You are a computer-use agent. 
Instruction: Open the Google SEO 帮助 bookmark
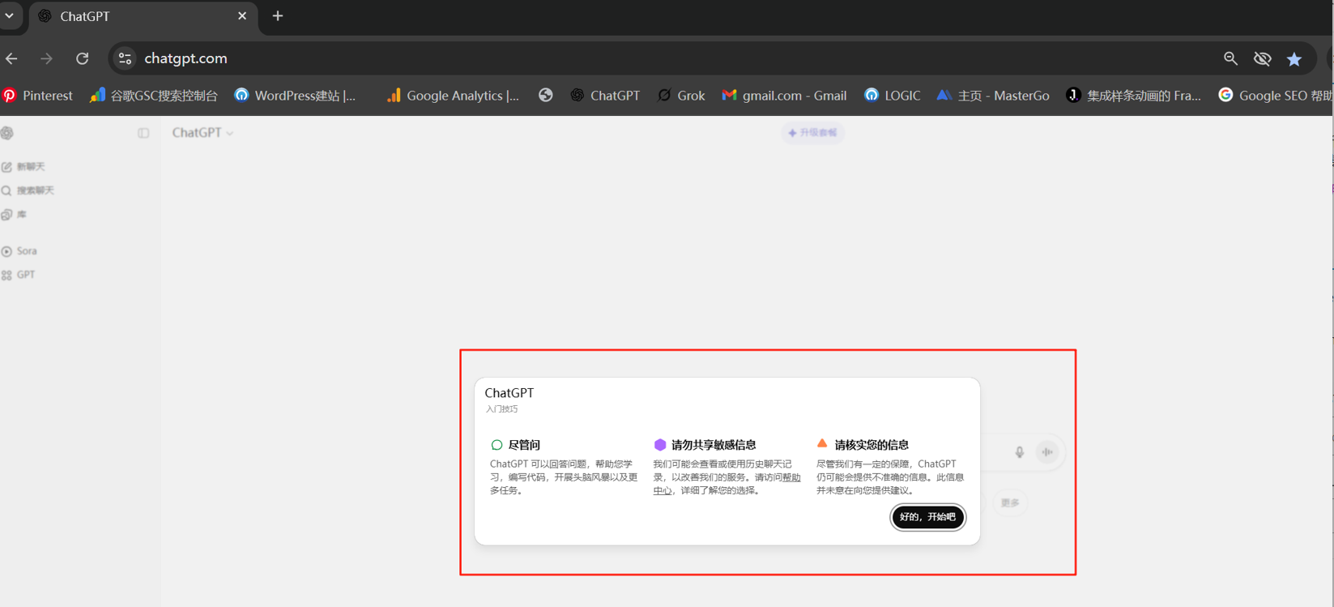1276,96
